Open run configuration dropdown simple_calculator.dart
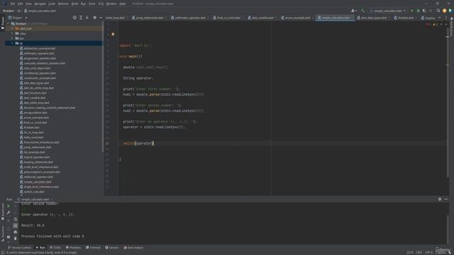Viewport: 454px width, 255px height. tap(387, 11)
